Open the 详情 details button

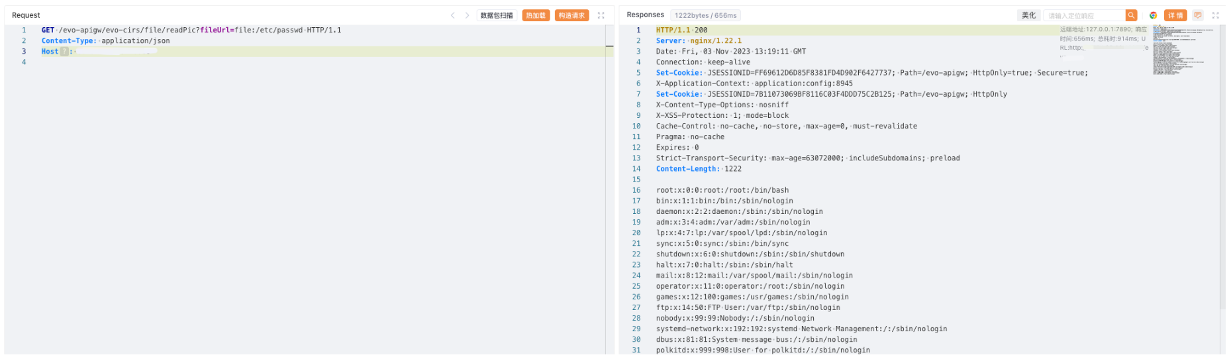click(1175, 15)
